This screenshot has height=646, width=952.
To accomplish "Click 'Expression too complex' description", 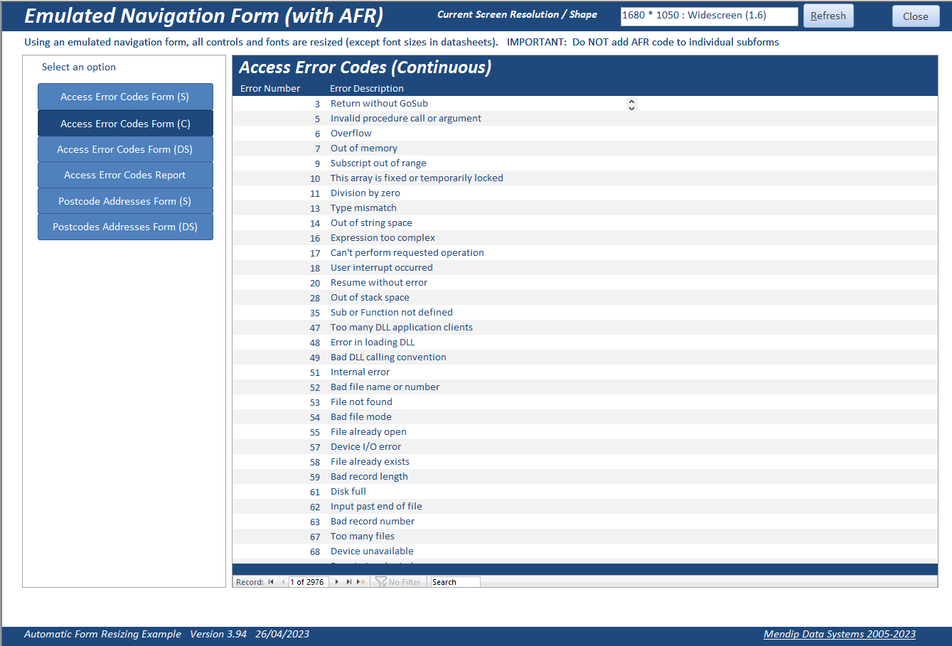I will (383, 238).
